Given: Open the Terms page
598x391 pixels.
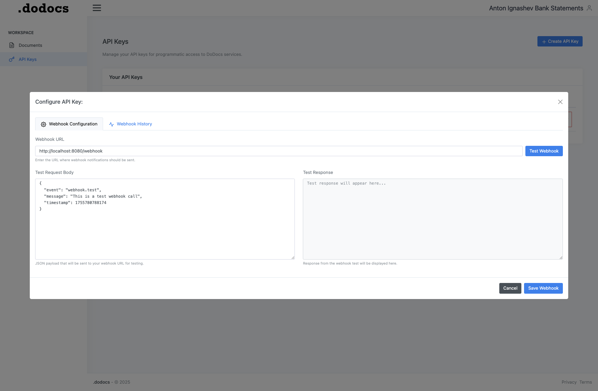Looking at the screenshot, I should pos(585,382).
